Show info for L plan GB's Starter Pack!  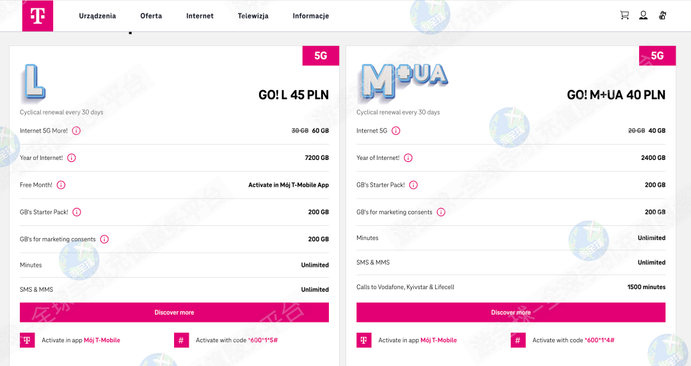point(77,212)
